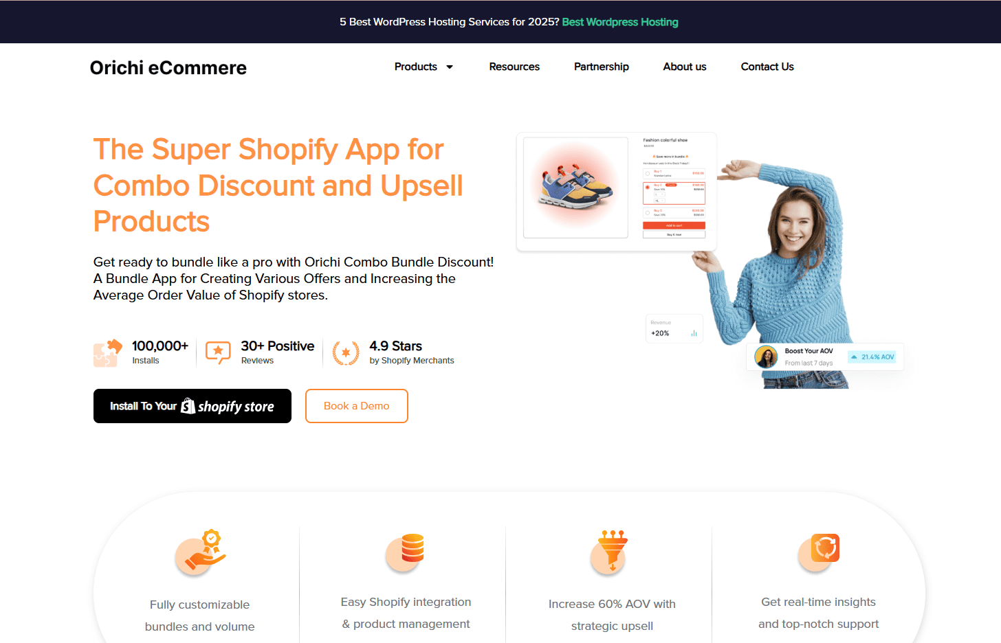This screenshot has height=643, width=1001.
Task: Open the Resources menu item
Action: point(514,67)
